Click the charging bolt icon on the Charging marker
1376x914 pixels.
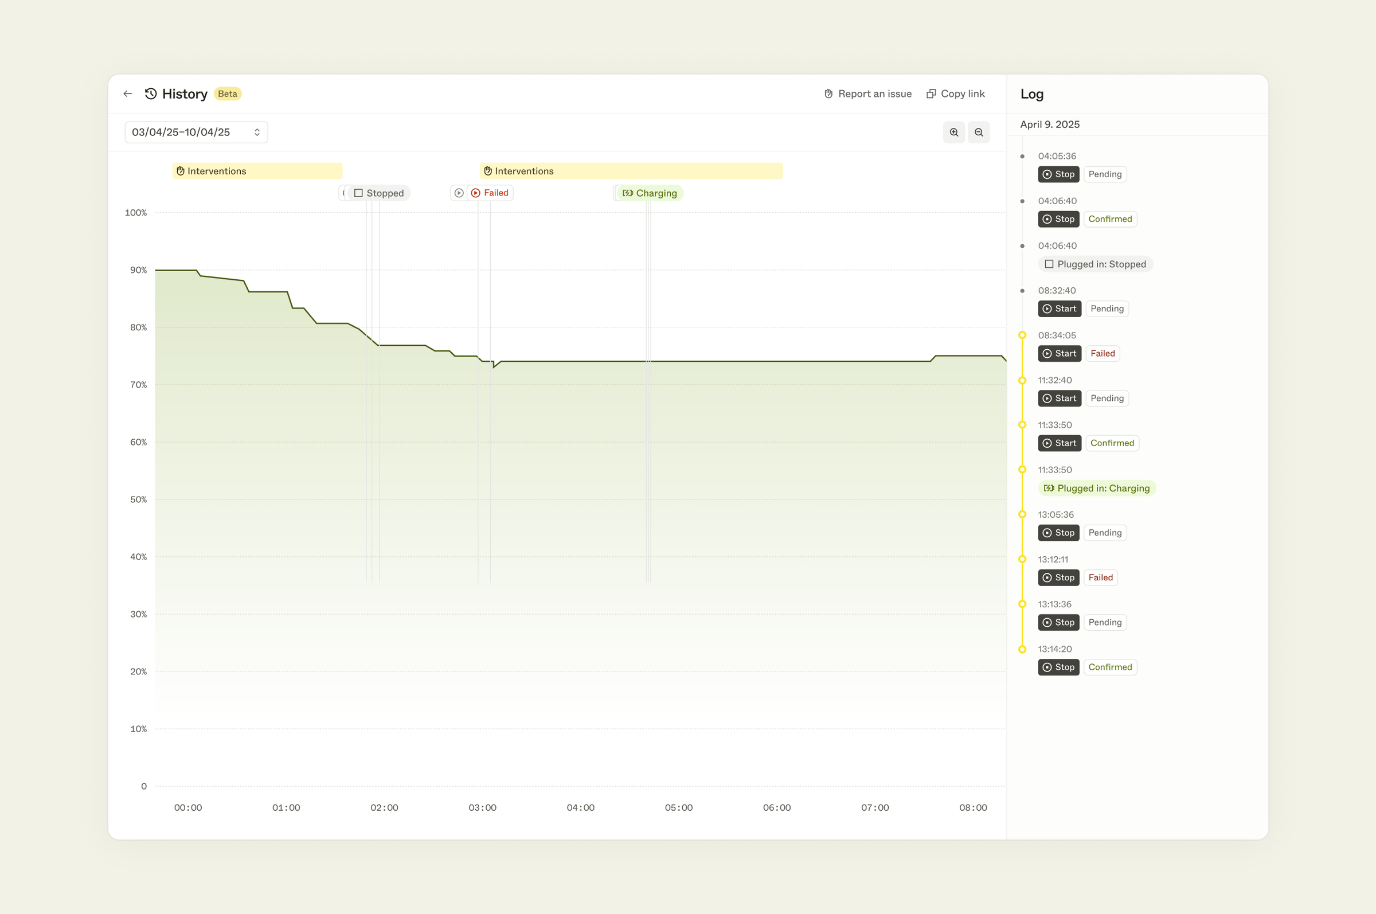pyautogui.click(x=628, y=193)
